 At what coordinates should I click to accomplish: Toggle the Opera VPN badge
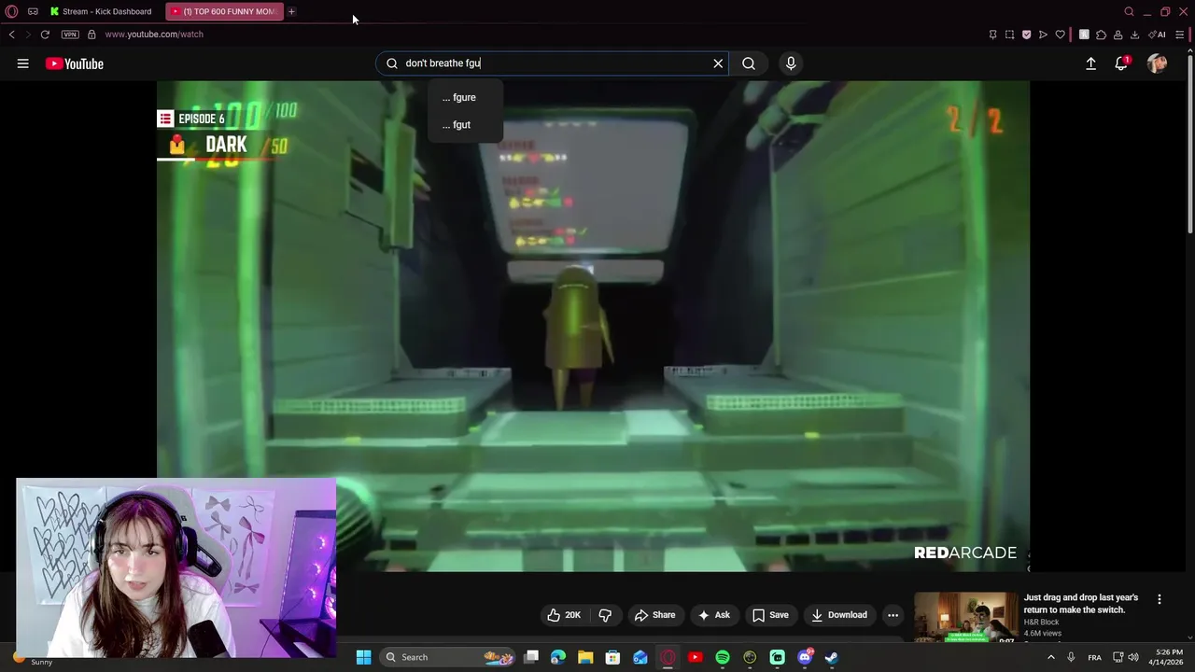70,35
